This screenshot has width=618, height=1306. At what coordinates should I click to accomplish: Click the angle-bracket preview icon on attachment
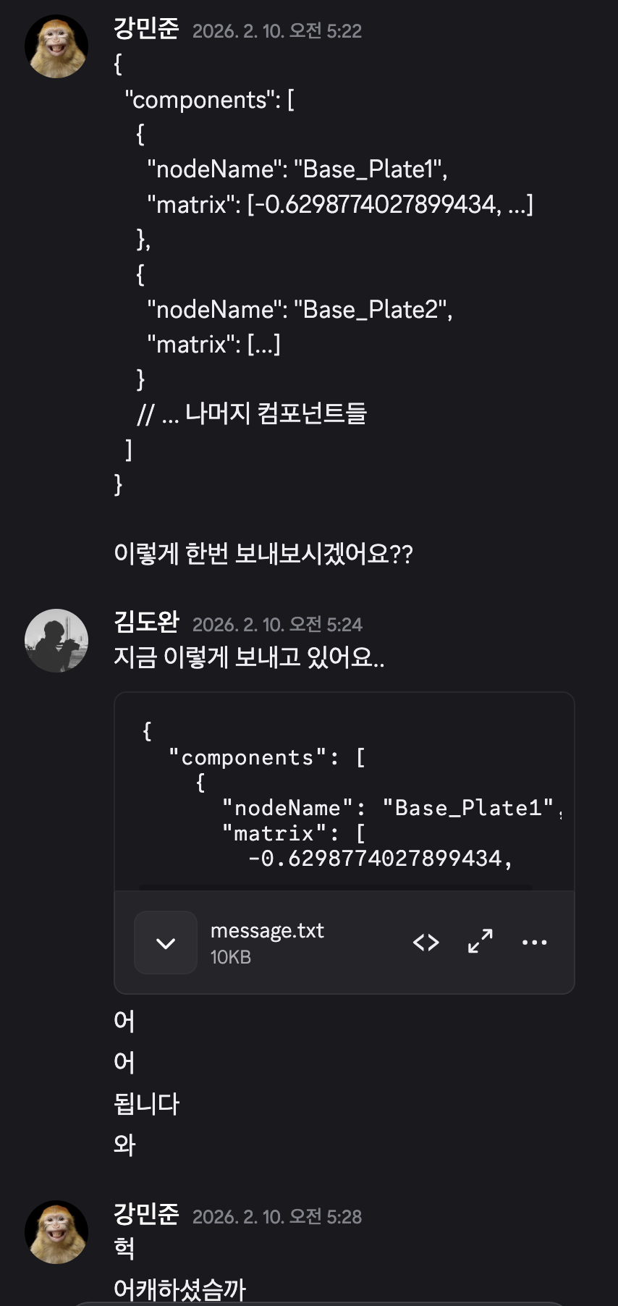pyautogui.click(x=426, y=942)
